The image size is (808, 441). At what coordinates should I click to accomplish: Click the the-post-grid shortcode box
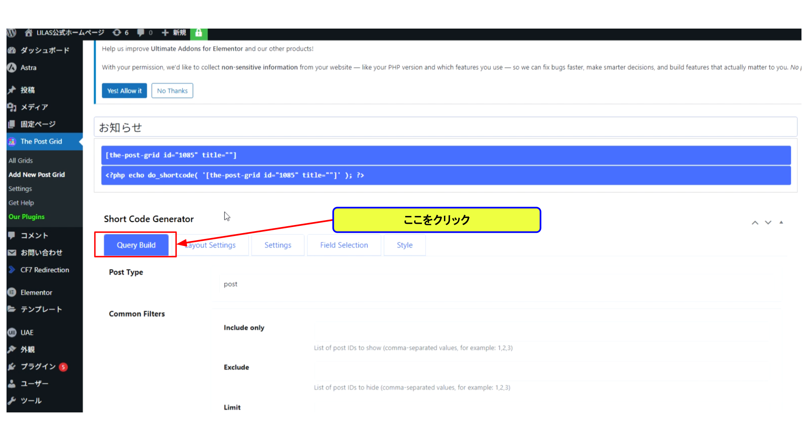446,155
